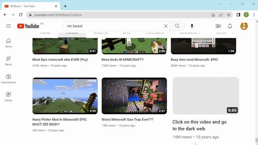The height and width of the screenshot is (145, 258).
Task: Click the page vertical scrollbar thumb
Action: click(x=256, y=140)
